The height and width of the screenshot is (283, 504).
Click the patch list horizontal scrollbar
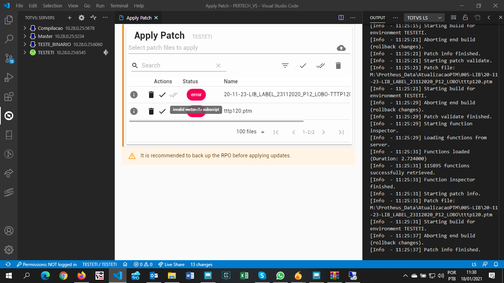pos(216,121)
